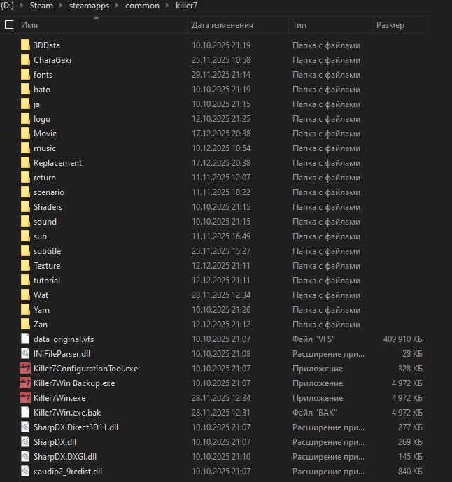Click the Killer7Win.exe app icon
The image size is (452, 482).
pyautogui.click(x=25, y=398)
